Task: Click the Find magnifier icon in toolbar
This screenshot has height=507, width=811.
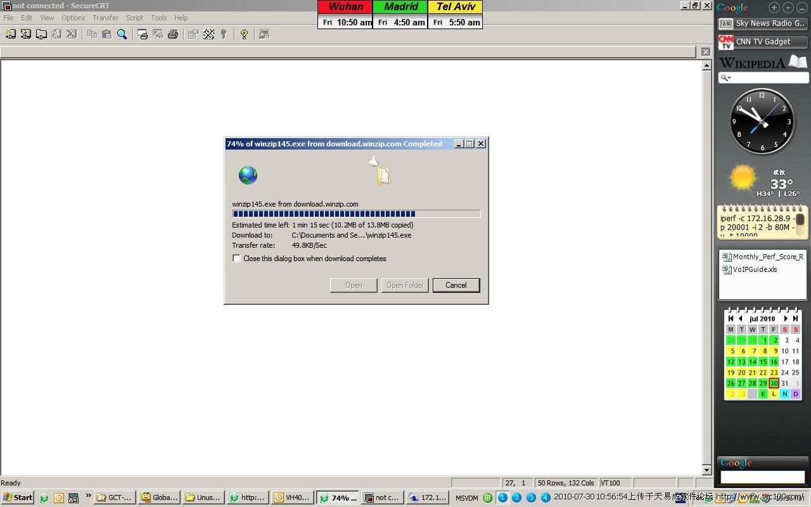Action: tap(122, 34)
